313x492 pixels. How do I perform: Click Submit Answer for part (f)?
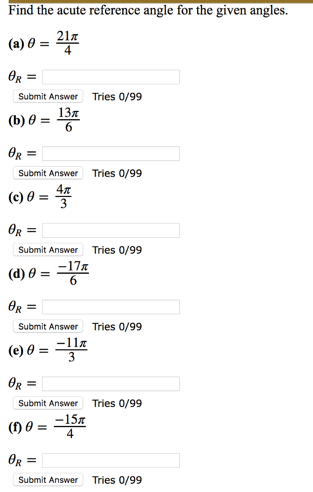[x=48, y=480]
